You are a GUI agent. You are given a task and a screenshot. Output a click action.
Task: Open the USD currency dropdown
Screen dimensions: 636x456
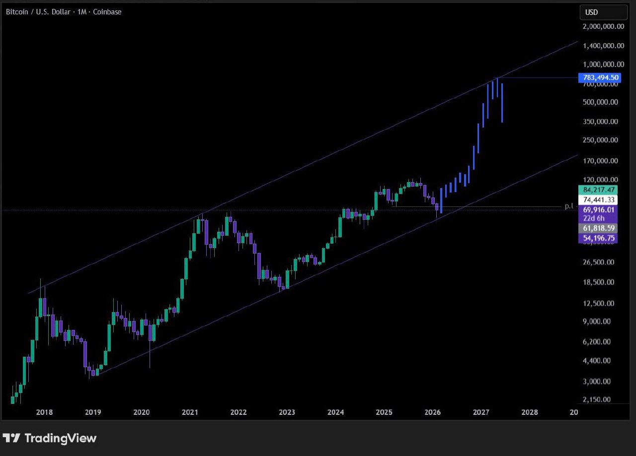pyautogui.click(x=603, y=12)
